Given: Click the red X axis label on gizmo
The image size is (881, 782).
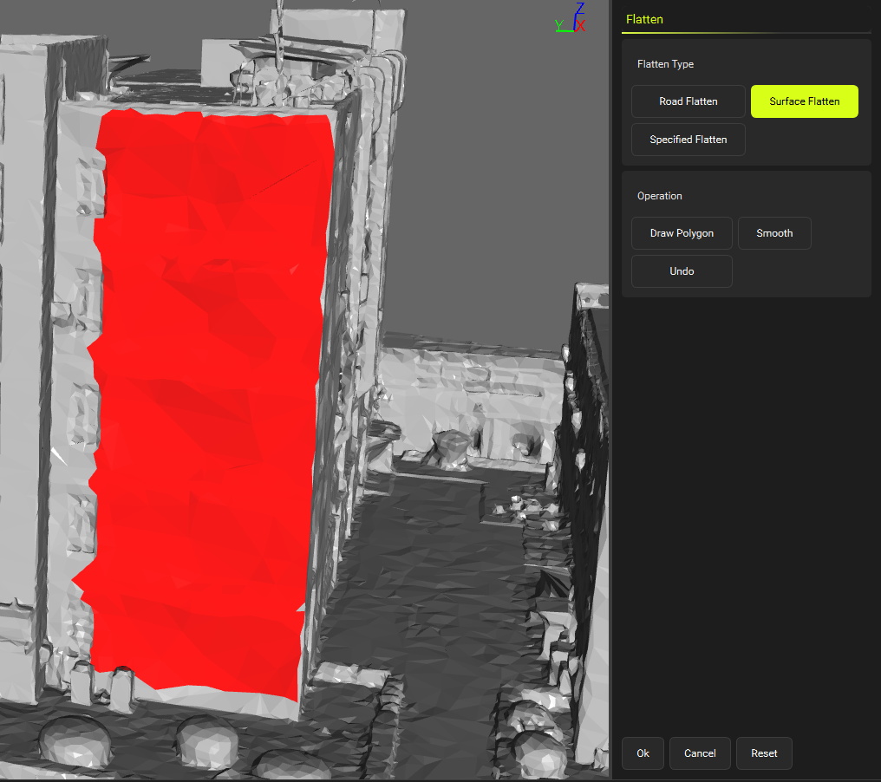Looking at the screenshot, I should (x=581, y=26).
